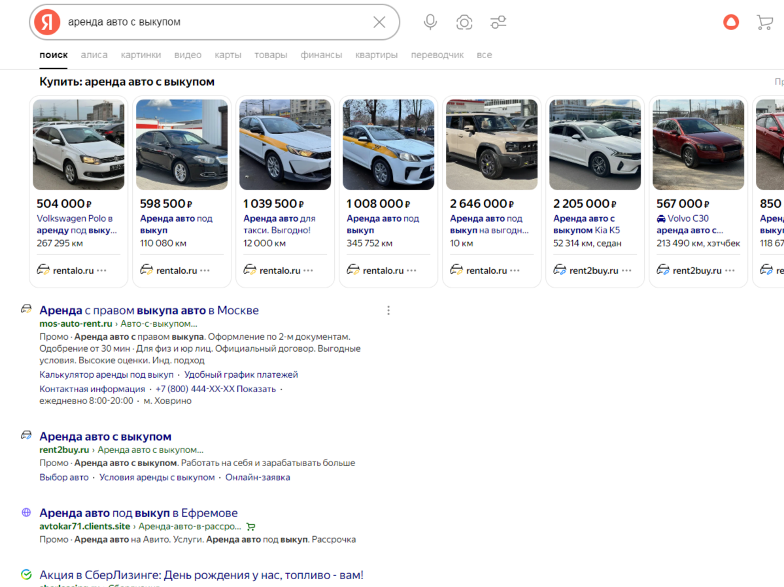The width and height of the screenshot is (784, 587).
Task: Open more options dots on Volvo C30 card
Action: 730,271
